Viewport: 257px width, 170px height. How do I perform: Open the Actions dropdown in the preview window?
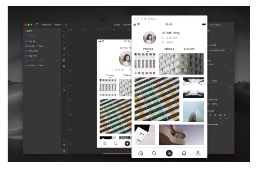153,19
